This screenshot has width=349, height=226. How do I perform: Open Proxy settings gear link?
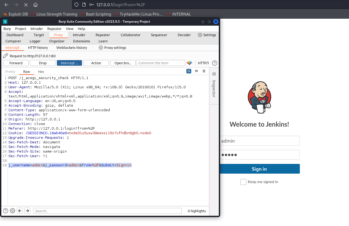point(112,48)
